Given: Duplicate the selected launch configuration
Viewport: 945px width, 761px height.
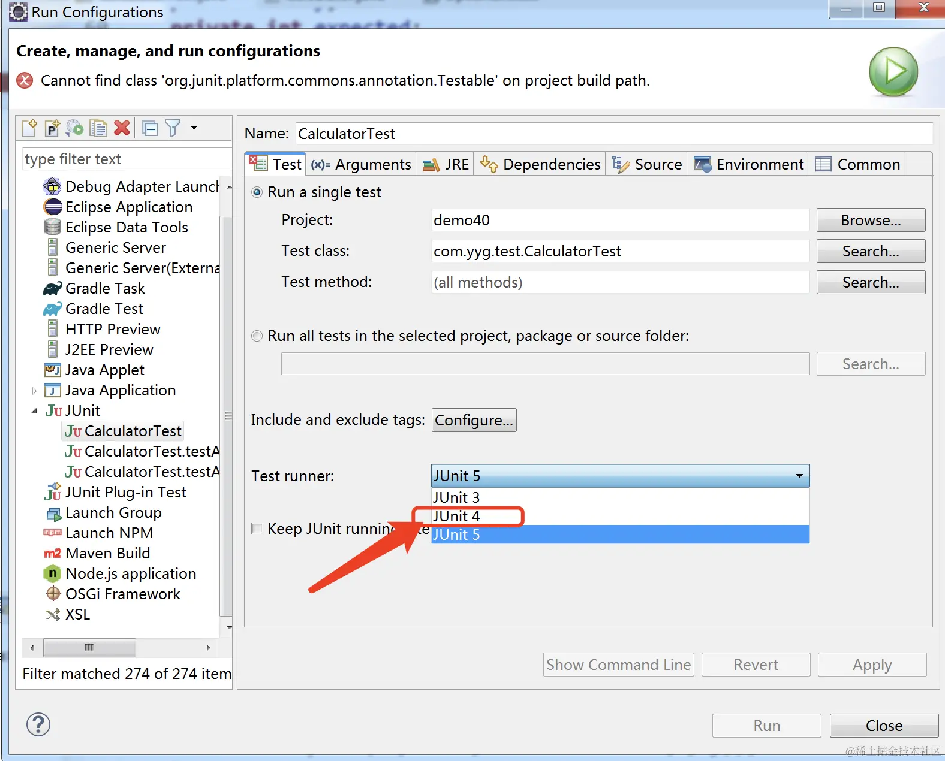Looking at the screenshot, I should tap(98, 128).
